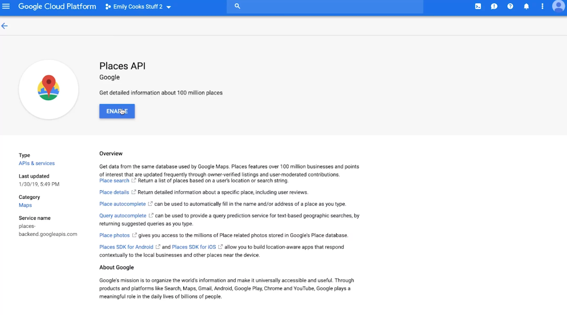Viewport: 567px width, 318px height.
Task: Click the date 1/30/19, 5:49 PM
Action: [x=39, y=184]
